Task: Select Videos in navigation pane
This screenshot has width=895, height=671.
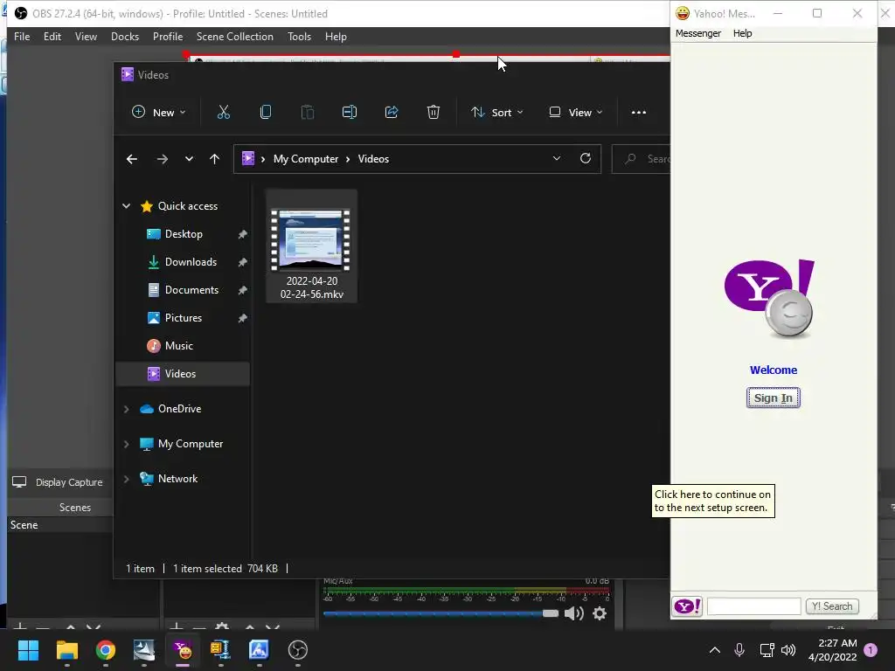Action: click(183, 374)
